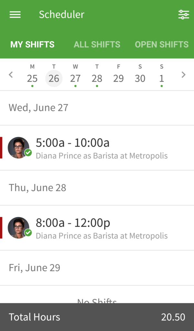Screen dimensions: 194x331
Task: Switch to the ALL SHIFTS tab
Action: tap(97, 44)
